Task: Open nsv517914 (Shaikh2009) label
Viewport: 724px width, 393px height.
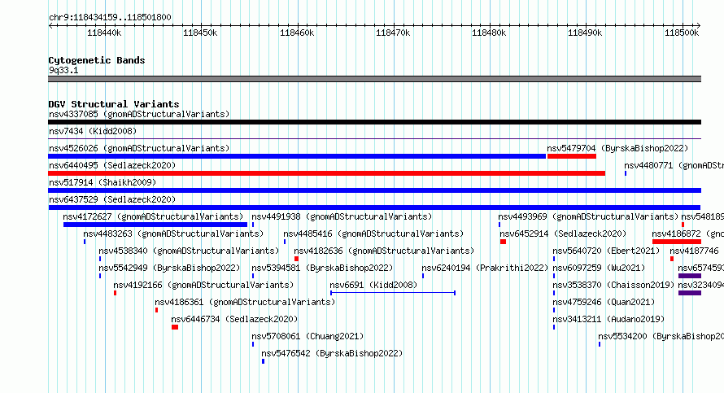Action: (x=102, y=182)
